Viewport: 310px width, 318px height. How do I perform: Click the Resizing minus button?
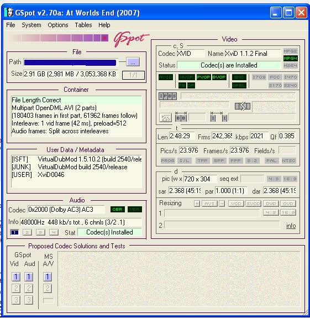(x=222, y=204)
